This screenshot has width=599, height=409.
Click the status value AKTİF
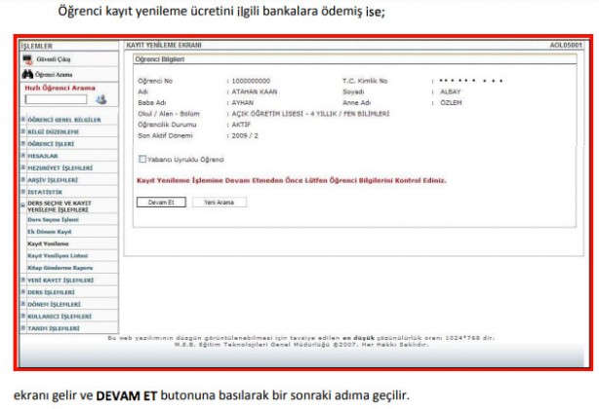tap(241, 125)
